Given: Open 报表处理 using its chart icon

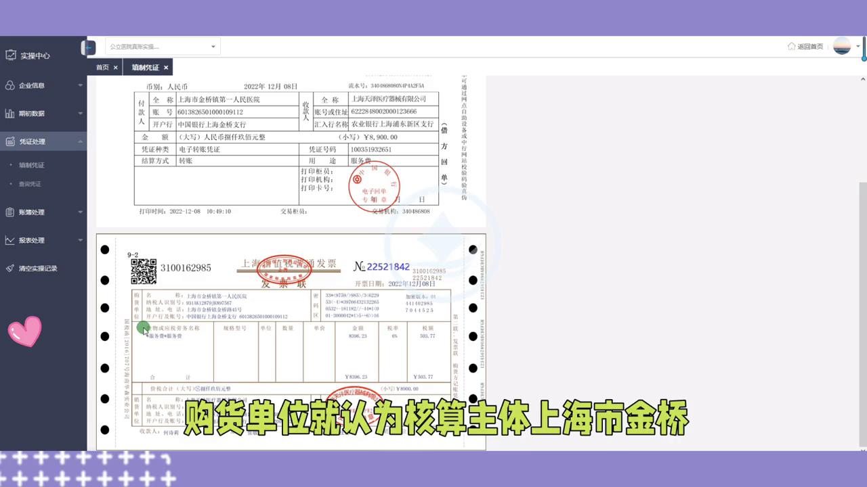Looking at the screenshot, I should [x=12, y=240].
